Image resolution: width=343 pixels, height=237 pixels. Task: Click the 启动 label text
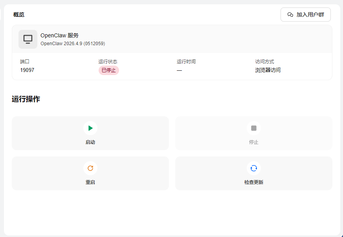point(90,142)
